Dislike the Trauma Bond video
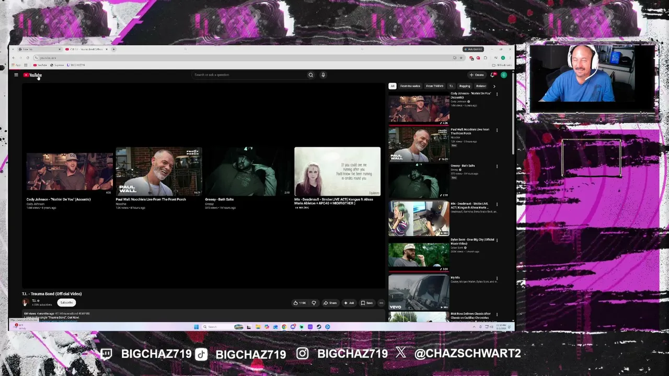Viewport: 669px width, 376px height. pos(314,303)
